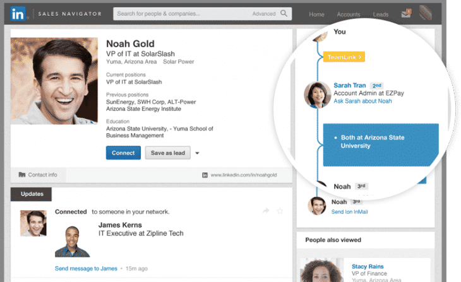Expand the TeamLink chevron badge
The width and height of the screenshot is (461, 282).
(x=344, y=57)
